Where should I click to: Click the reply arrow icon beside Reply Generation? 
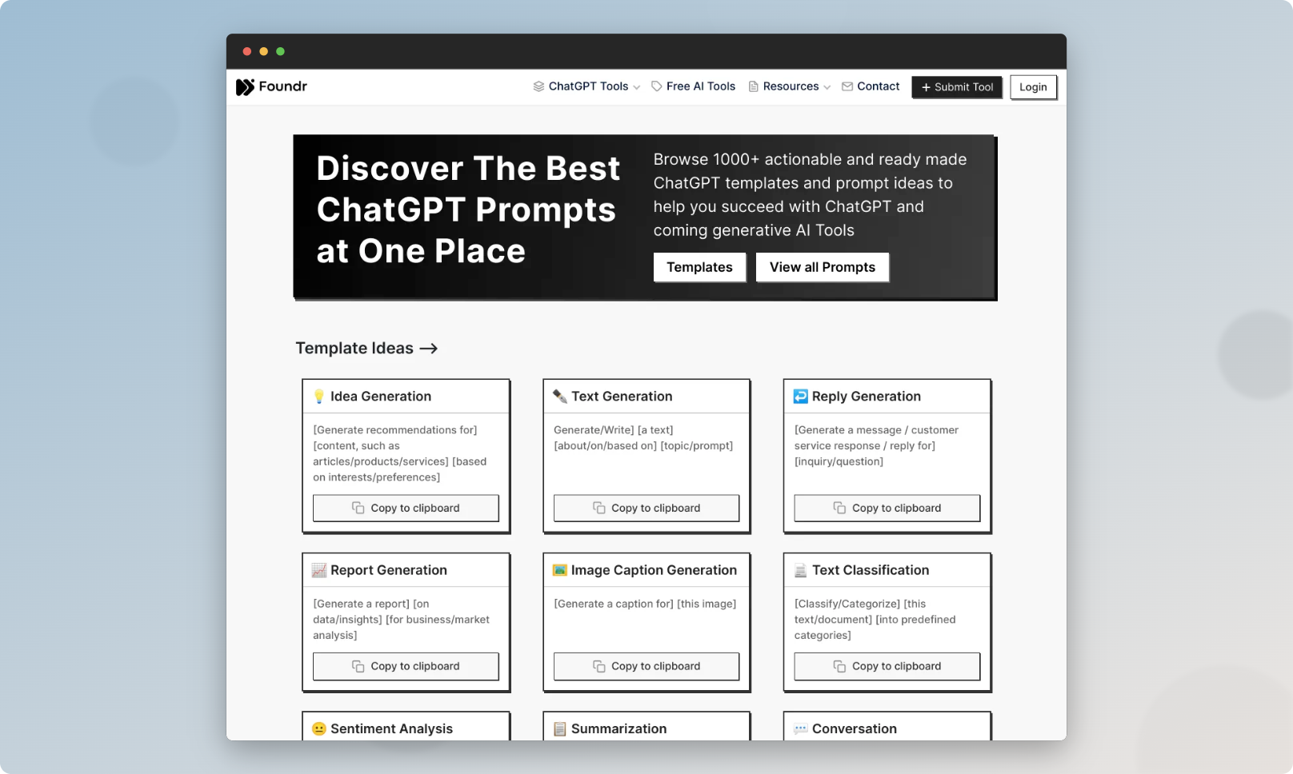pos(800,397)
